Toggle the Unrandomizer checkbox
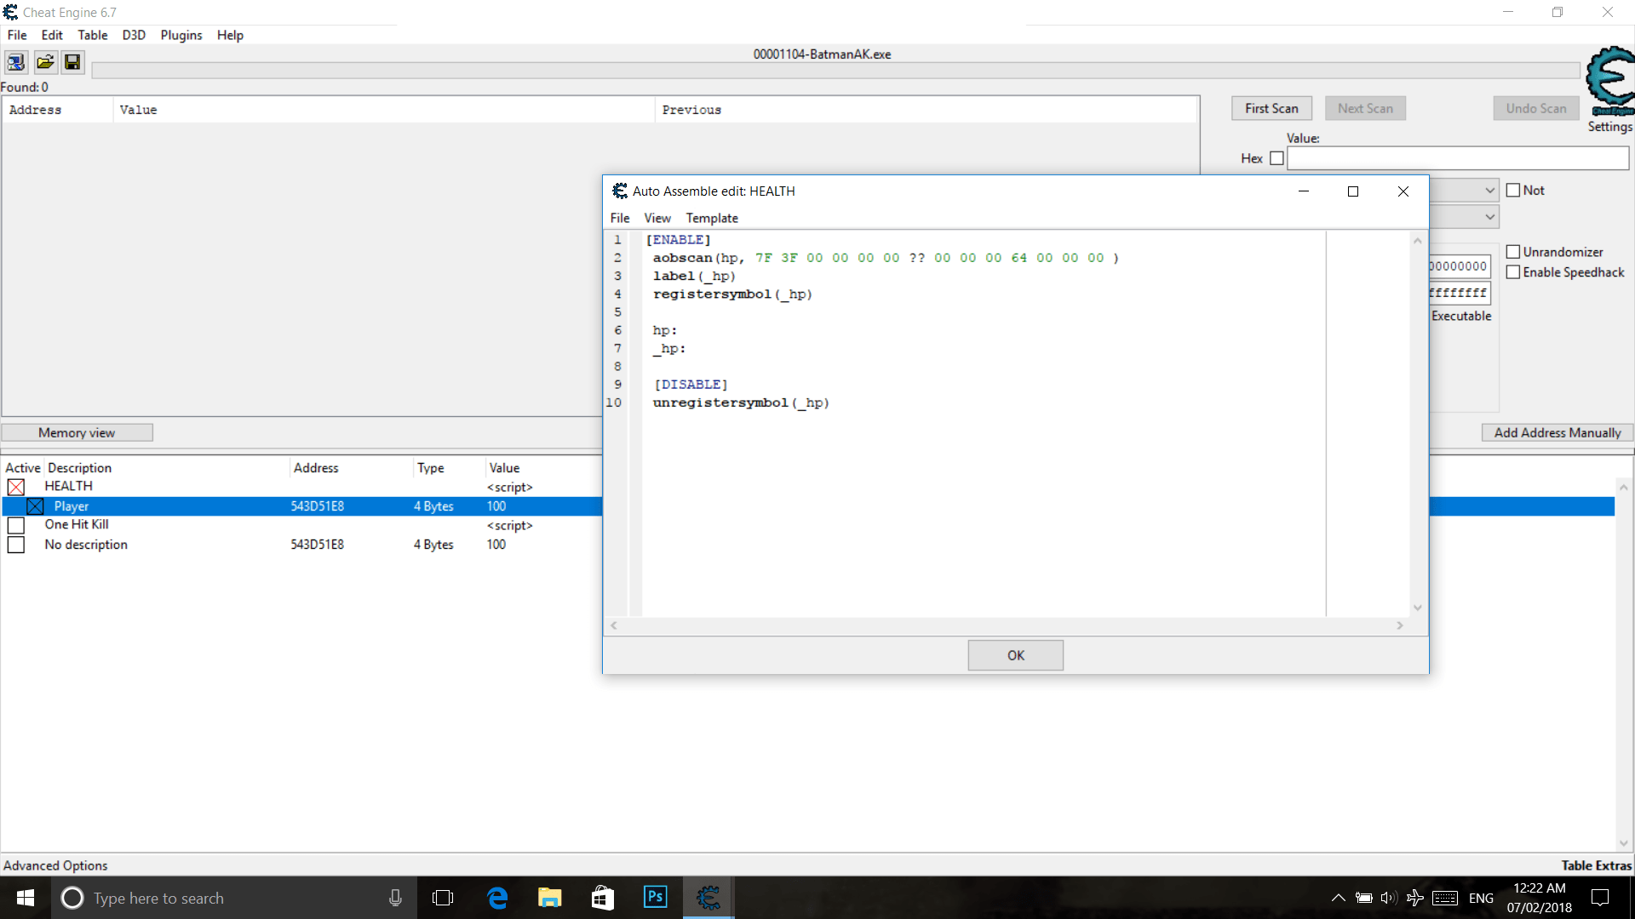The width and height of the screenshot is (1635, 919). coord(1513,252)
